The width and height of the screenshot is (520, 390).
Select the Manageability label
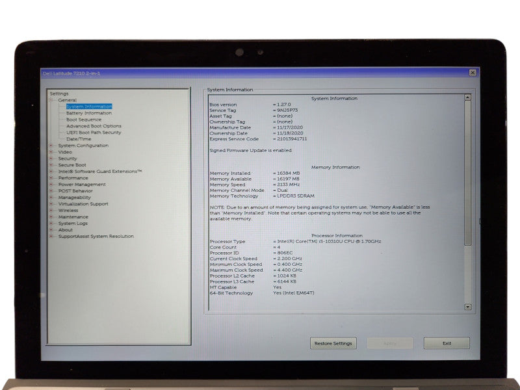pyautogui.click(x=74, y=198)
